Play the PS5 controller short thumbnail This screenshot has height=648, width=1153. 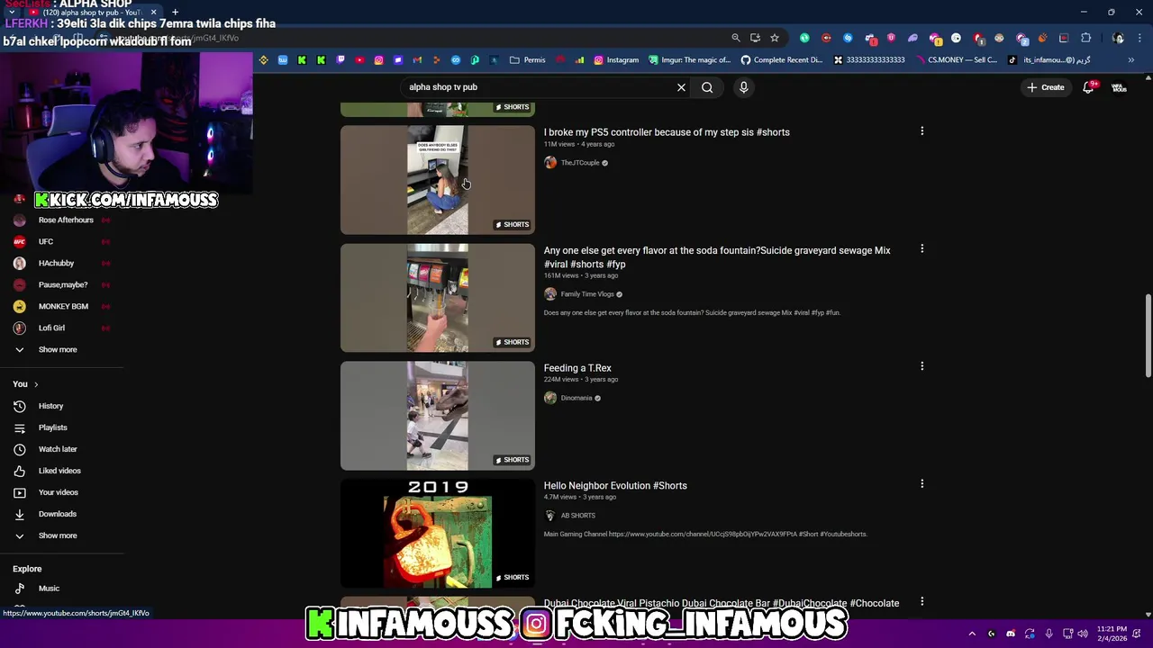437,180
